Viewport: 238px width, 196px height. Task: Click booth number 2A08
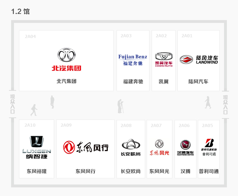pos(126,125)
